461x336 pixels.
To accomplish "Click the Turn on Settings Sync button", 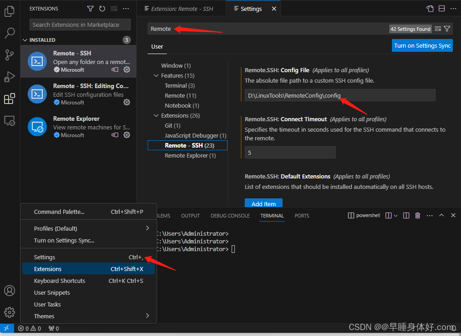I will [422, 45].
